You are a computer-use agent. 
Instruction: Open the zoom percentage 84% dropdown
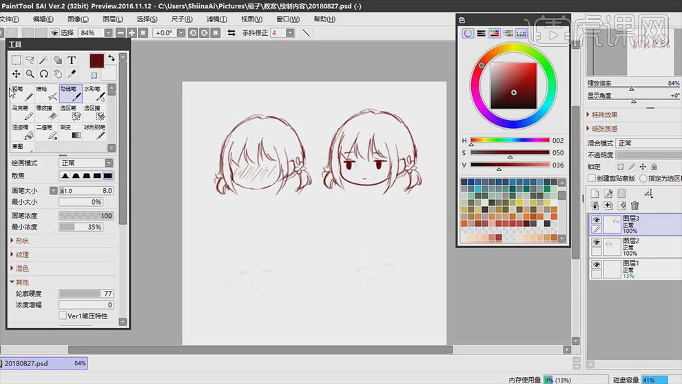108,32
